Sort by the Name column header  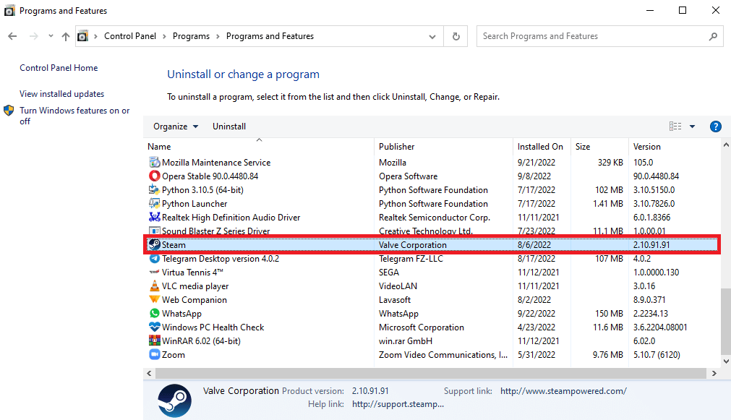259,146
